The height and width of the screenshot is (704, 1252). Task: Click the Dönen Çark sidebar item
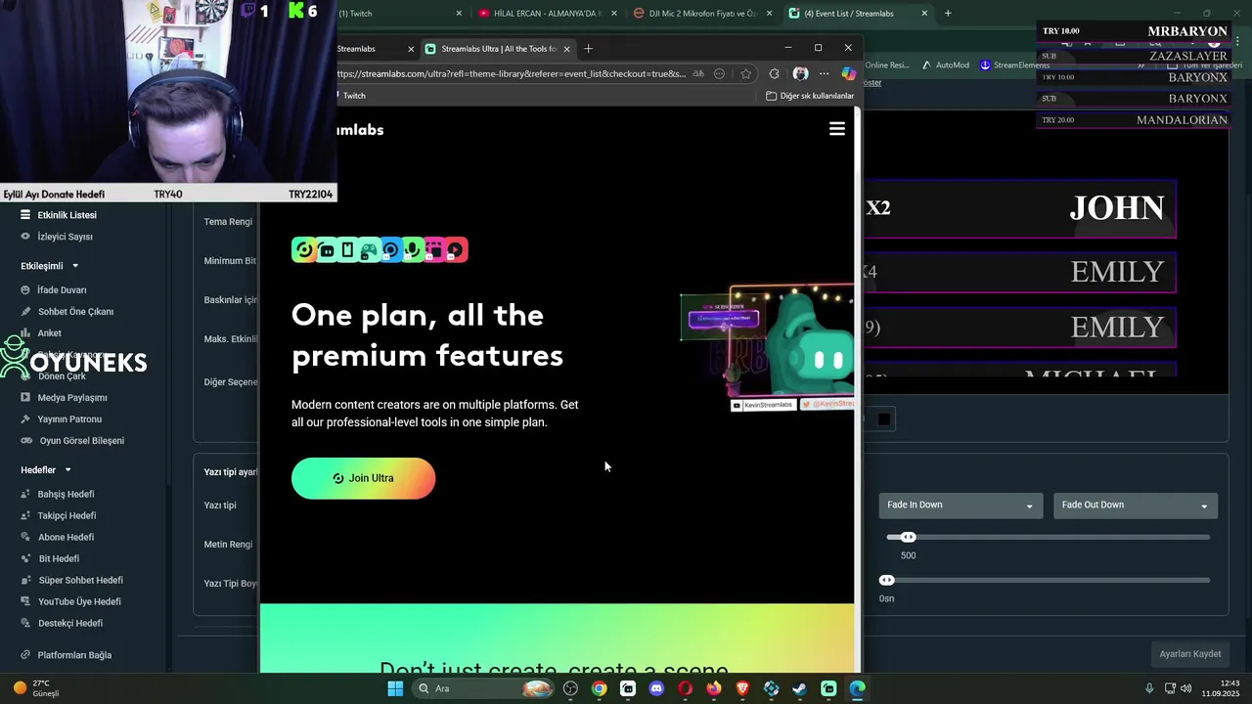click(x=62, y=376)
